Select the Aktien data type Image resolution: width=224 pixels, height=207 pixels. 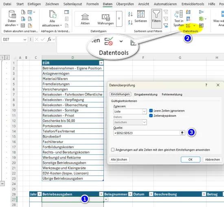85,19
